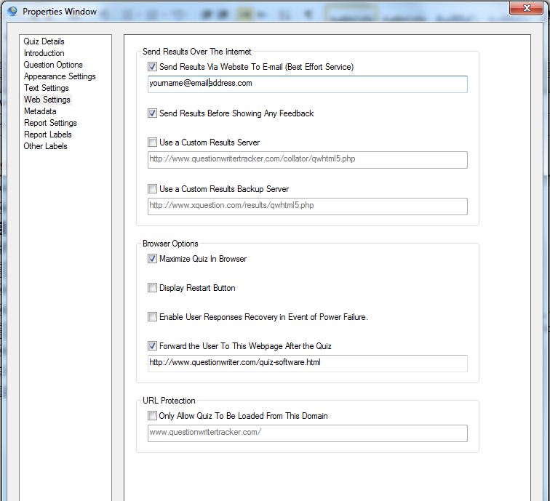The width and height of the screenshot is (550, 501).
Task: Check Only Allow Quiz Loaded From This Domain
Action: 152,416
